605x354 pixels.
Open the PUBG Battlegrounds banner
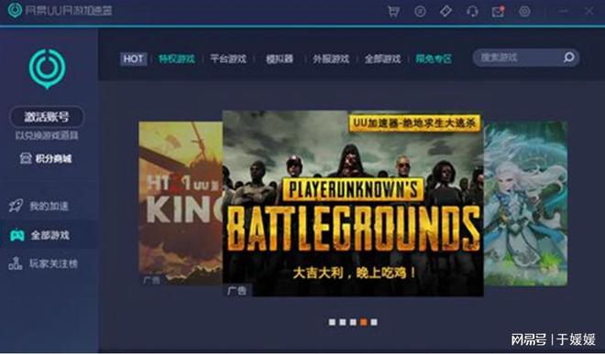pyautogui.click(x=353, y=203)
